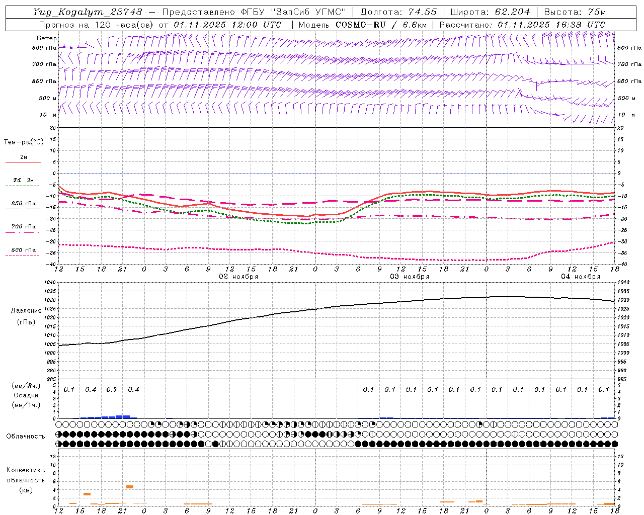Click the '850 гПа' temperature legend label
The width and height of the screenshot is (644, 515).
24,204
